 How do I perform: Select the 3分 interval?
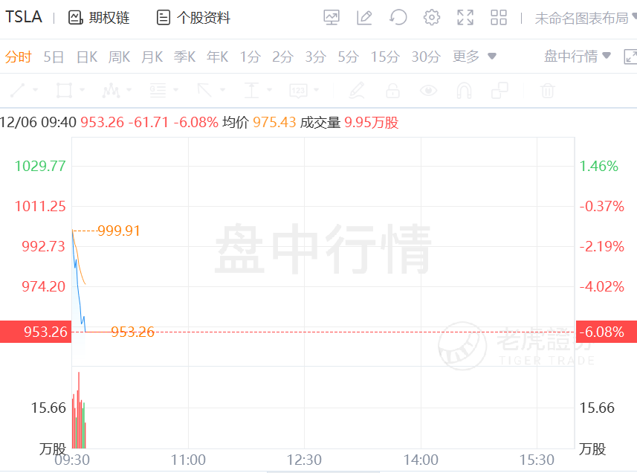pos(316,57)
